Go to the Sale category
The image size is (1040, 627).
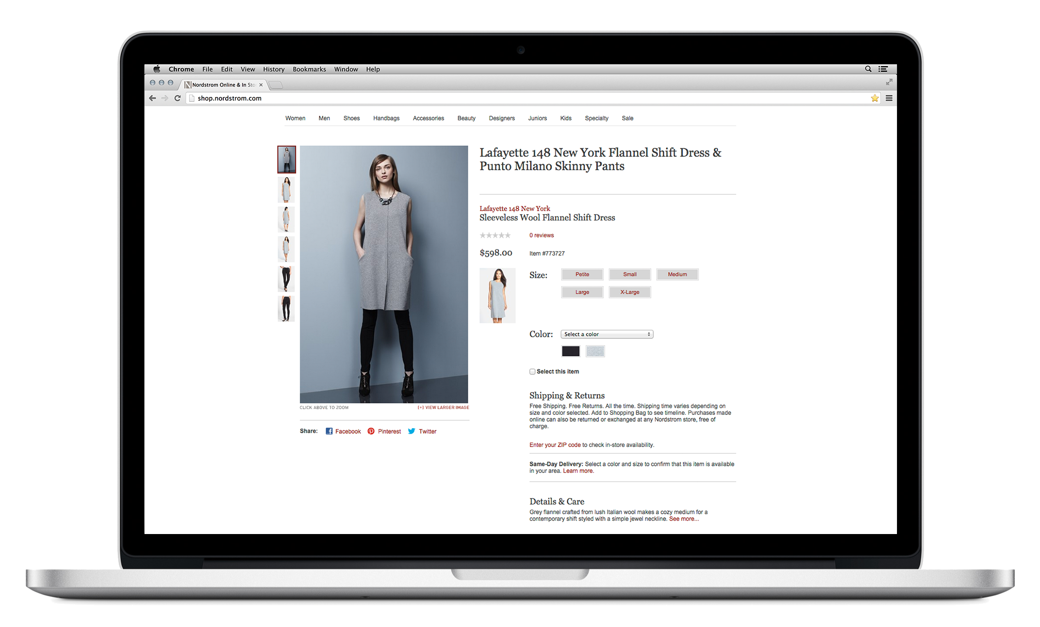(x=627, y=118)
